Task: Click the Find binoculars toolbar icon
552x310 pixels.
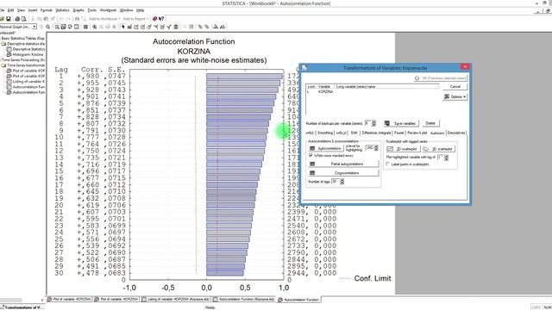Action: 77,19
